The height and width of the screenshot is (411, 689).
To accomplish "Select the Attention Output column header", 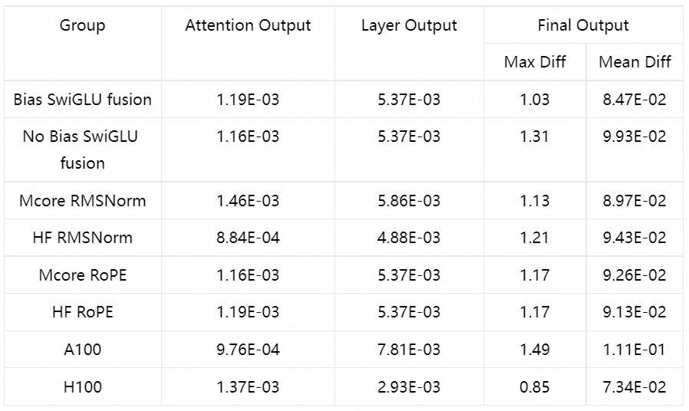I will (248, 25).
